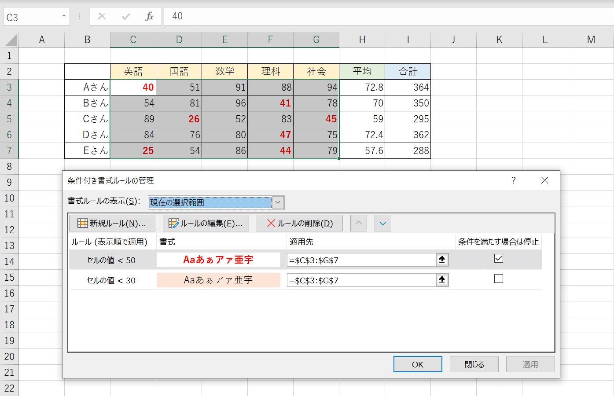Click the first 適用先 input showing =$C$3:$G$7

[361, 259]
